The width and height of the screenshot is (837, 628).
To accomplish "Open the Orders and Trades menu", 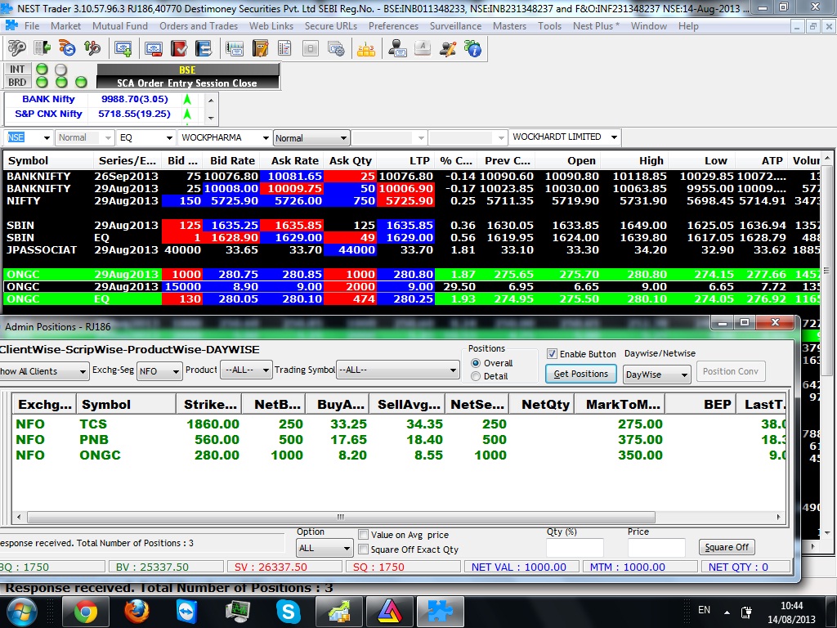I will [199, 25].
